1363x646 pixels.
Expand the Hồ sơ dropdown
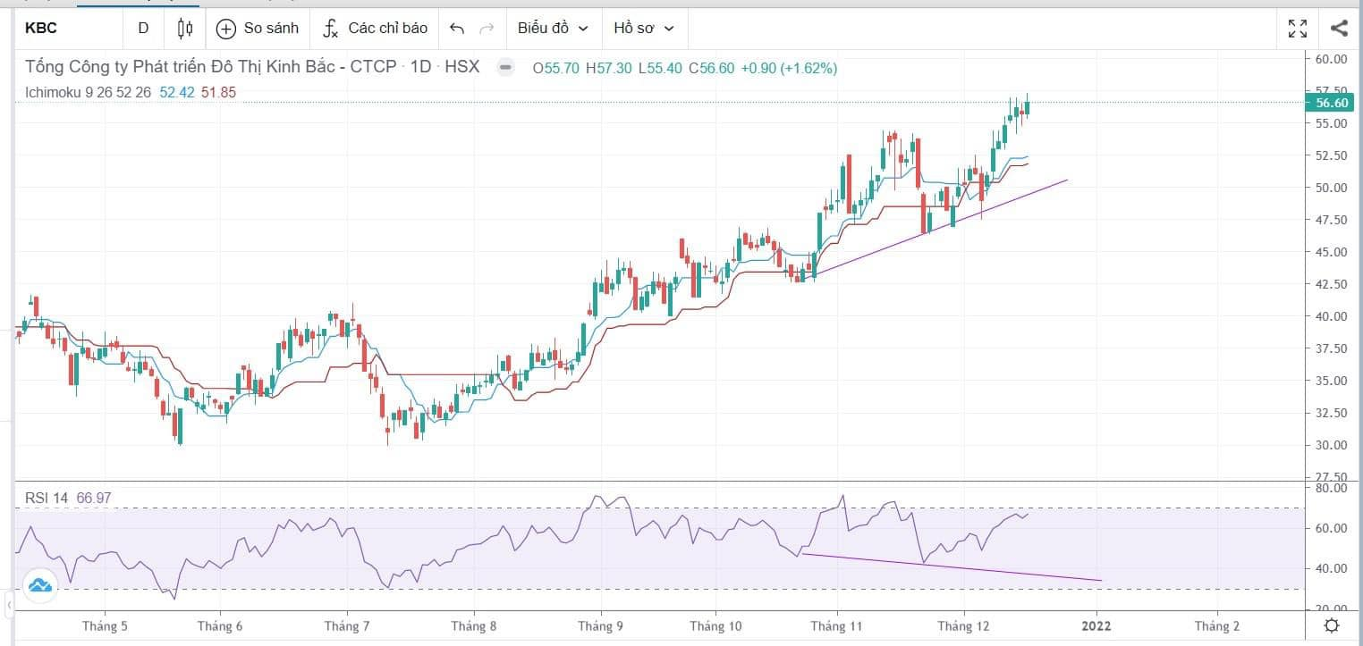pos(643,28)
